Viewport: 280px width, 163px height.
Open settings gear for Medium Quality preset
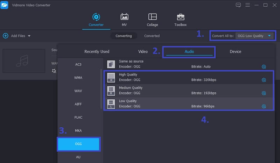click(x=264, y=93)
